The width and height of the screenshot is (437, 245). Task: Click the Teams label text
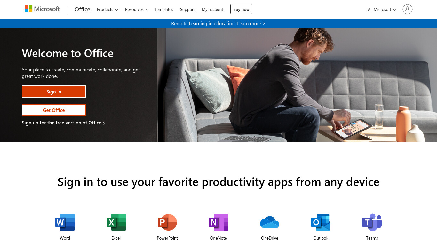[x=372, y=238]
